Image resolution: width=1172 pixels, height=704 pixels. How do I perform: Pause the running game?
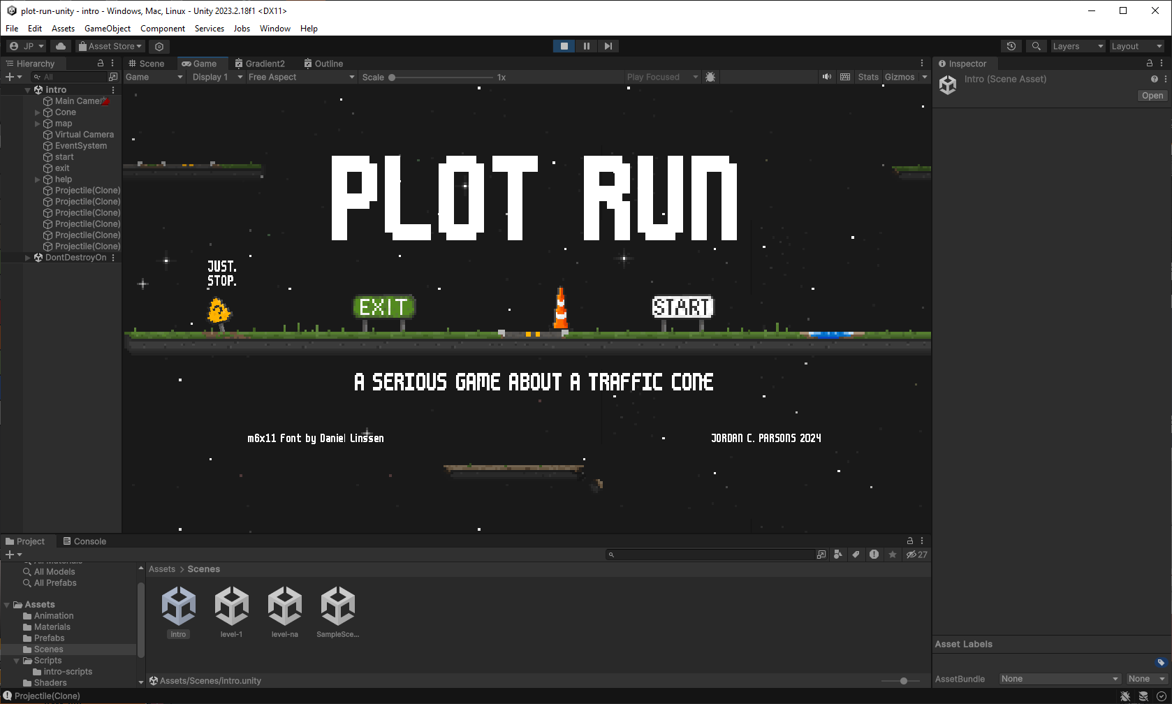(x=586, y=46)
